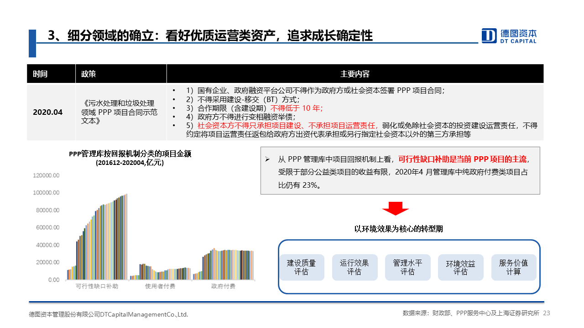Click the 政府付费 bar cluster in chart
The image size is (584, 328).
click(x=223, y=264)
